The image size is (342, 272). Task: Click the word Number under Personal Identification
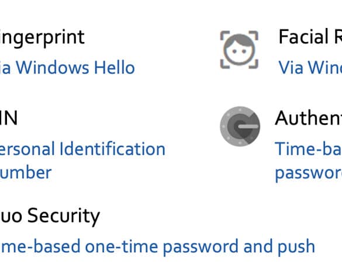26,173
